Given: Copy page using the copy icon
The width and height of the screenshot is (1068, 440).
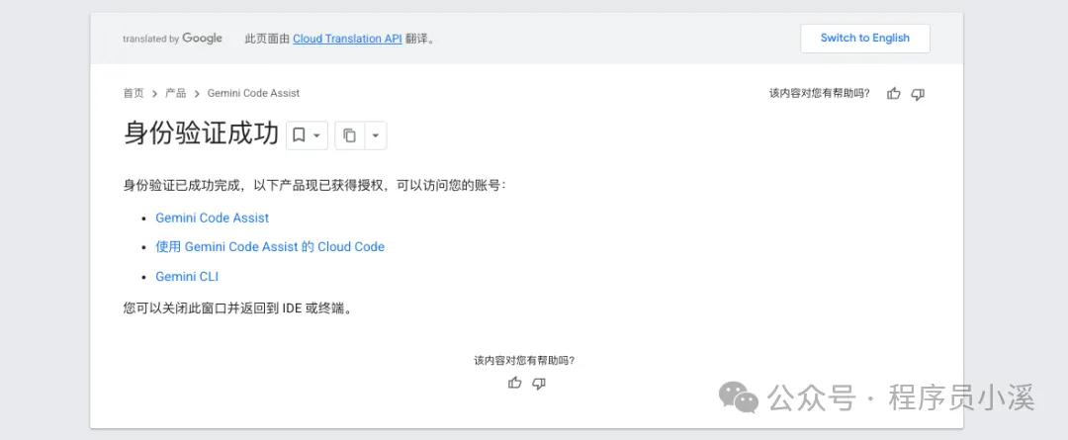Looking at the screenshot, I should pos(349,135).
